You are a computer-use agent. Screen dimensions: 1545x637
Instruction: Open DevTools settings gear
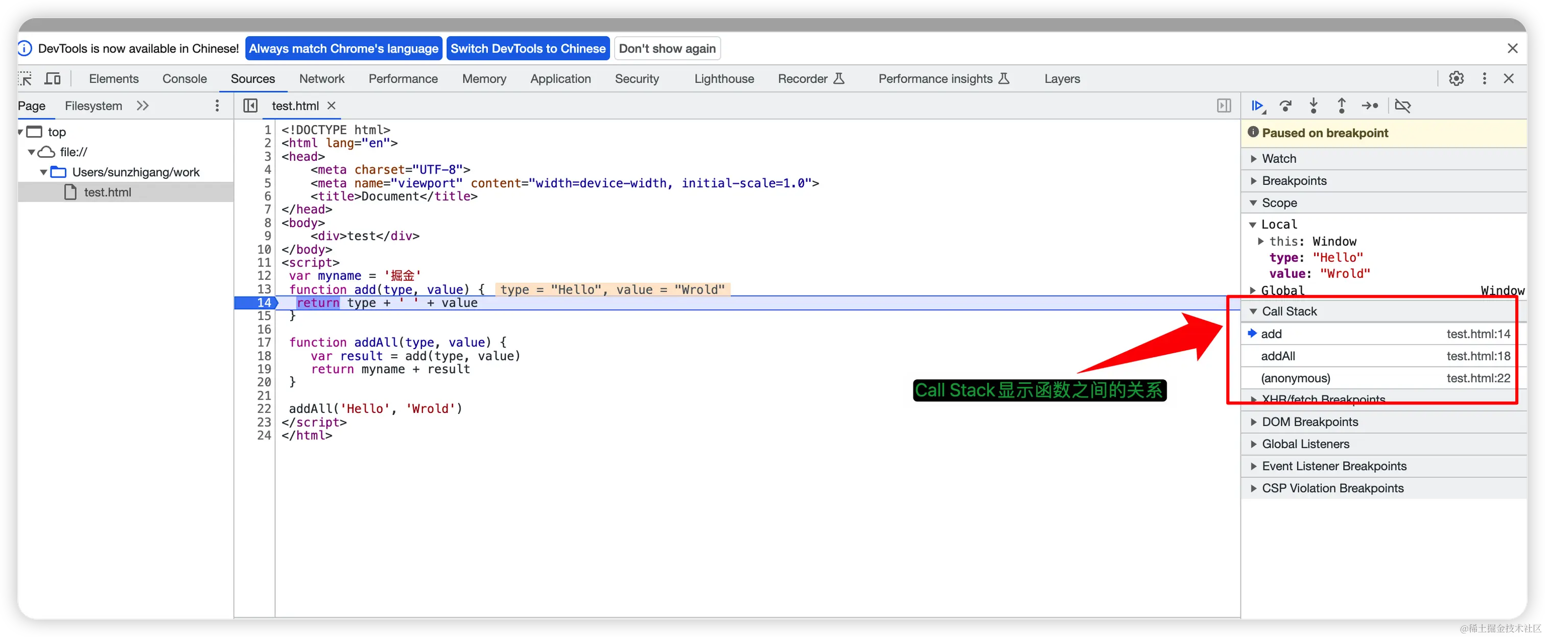click(x=1456, y=79)
